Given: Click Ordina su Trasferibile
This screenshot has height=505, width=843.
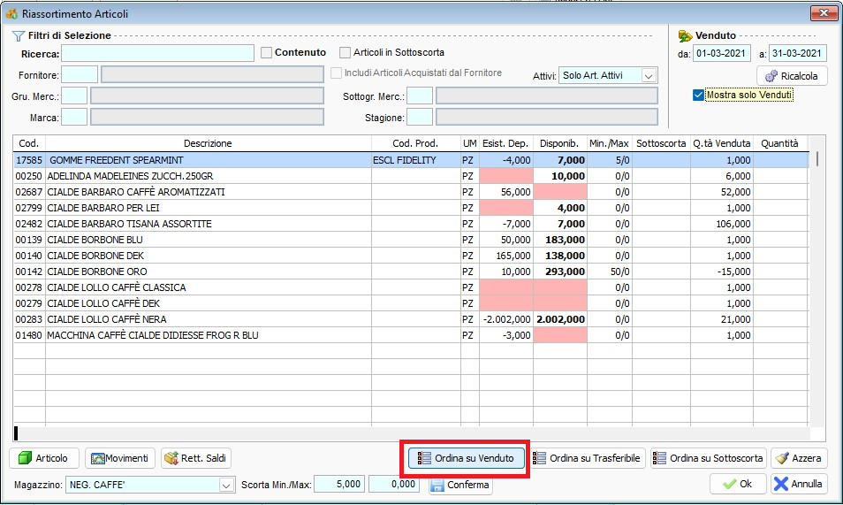Looking at the screenshot, I should (x=586, y=458).
